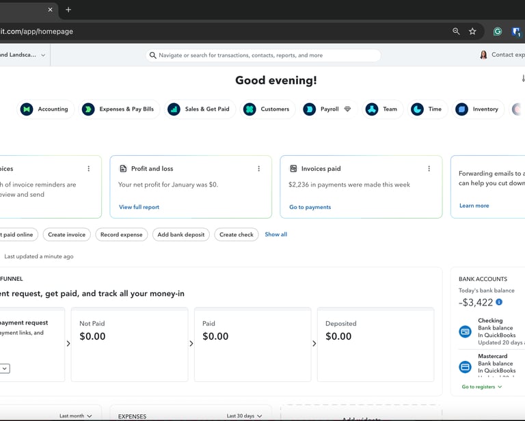The width and height of the screenshot is (525, 421).
Task: Click the Payroll diamond premium icon
Action: pyautogui.click(x=347, y=109)
